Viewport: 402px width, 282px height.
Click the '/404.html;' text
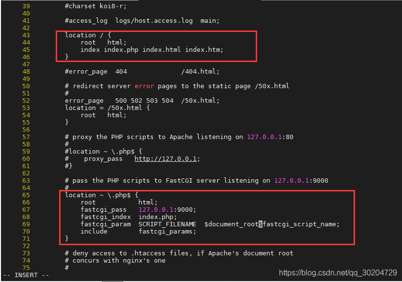[x=200, y=72]
